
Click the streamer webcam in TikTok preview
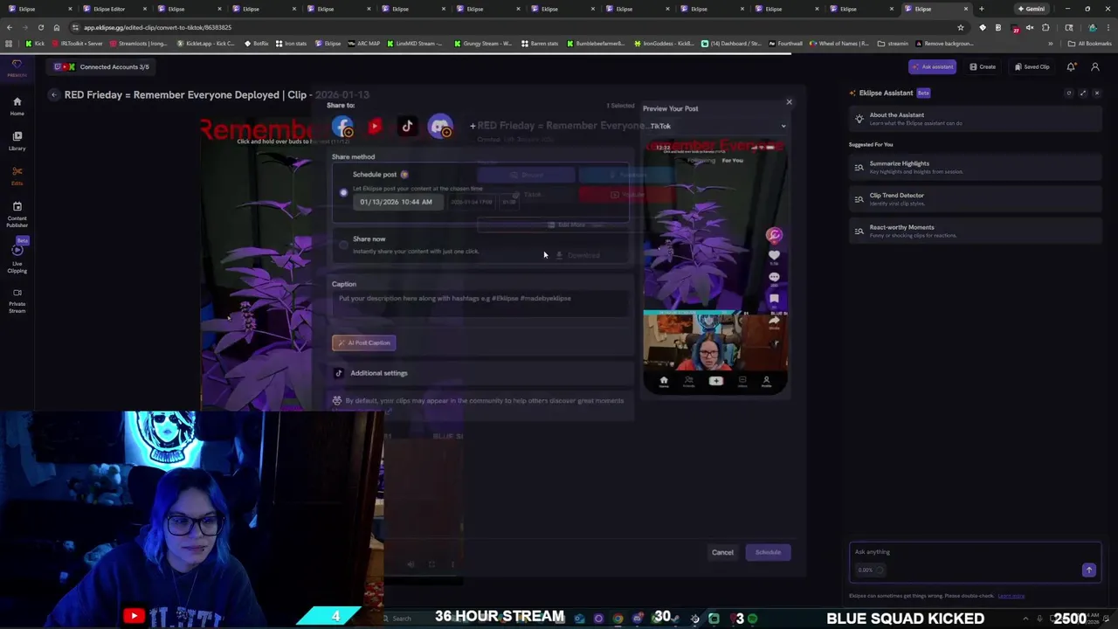click(x=715, y=342)
